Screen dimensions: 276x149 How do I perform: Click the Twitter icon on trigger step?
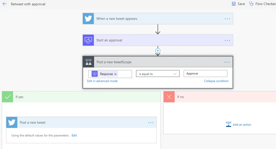(x=88, y=19)
